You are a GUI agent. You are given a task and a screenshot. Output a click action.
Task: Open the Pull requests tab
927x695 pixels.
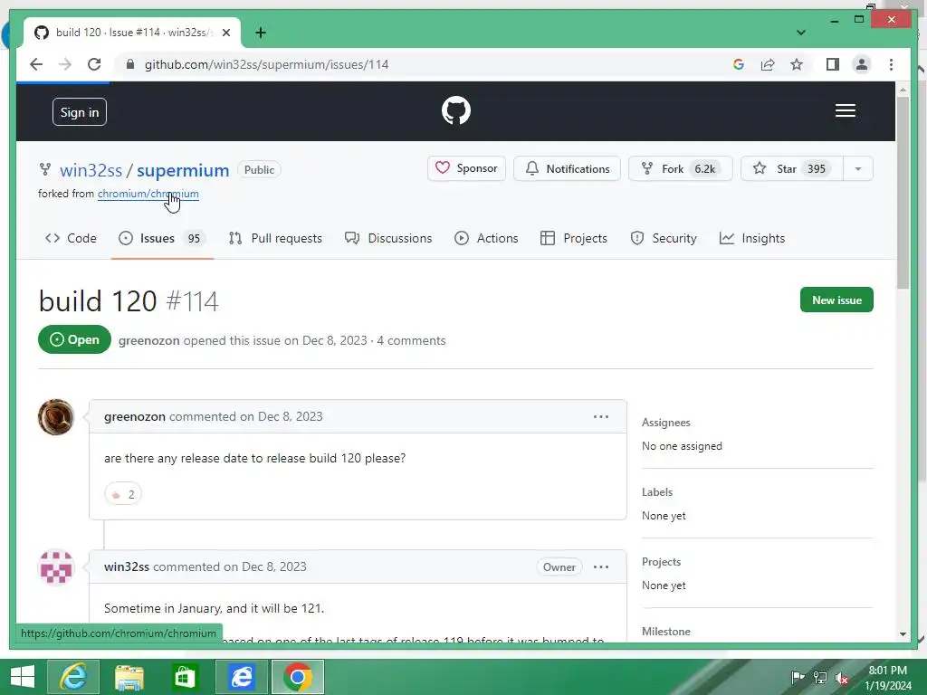click(x=275, y=238)
